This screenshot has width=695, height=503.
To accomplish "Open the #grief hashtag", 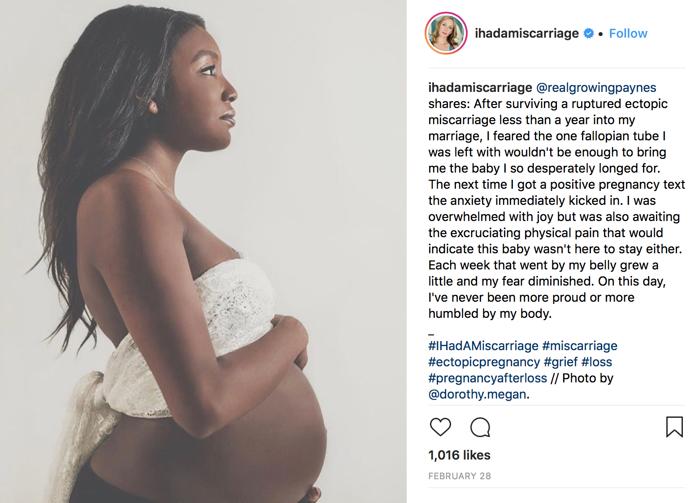I will 560,362.
